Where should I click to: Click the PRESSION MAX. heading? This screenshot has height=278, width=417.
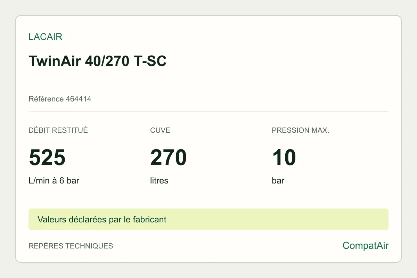tap(301, 131)
